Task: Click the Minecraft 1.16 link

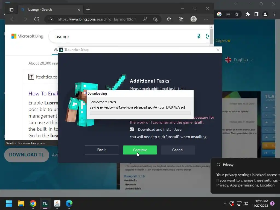Action: (134, 176)
